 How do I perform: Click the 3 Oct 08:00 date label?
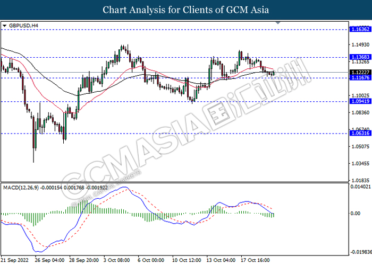pos(117,260)
